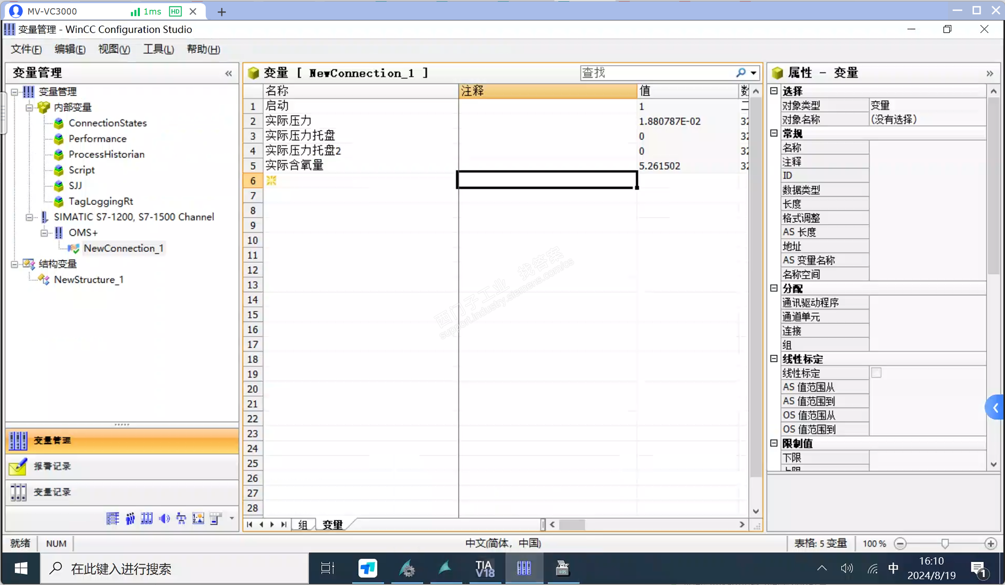
Task: Select the NewStructure_1 tree item
Action: (x=88, y=280)
